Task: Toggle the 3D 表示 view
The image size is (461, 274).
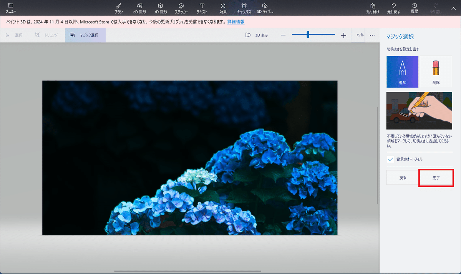Action: click(257, 35)
